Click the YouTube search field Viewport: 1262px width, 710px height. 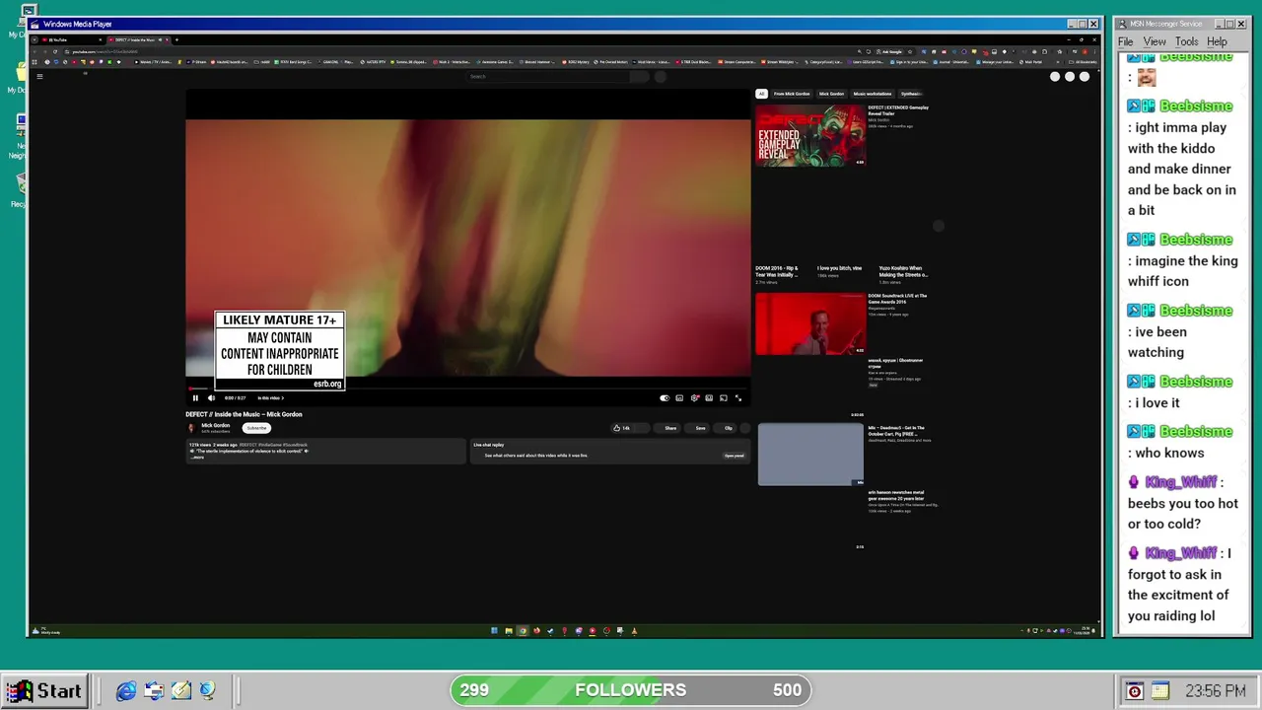(x=547, y=76)
